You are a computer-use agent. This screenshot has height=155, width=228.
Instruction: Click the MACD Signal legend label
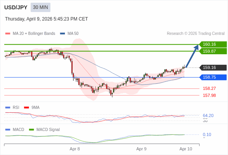coord(48,130)
